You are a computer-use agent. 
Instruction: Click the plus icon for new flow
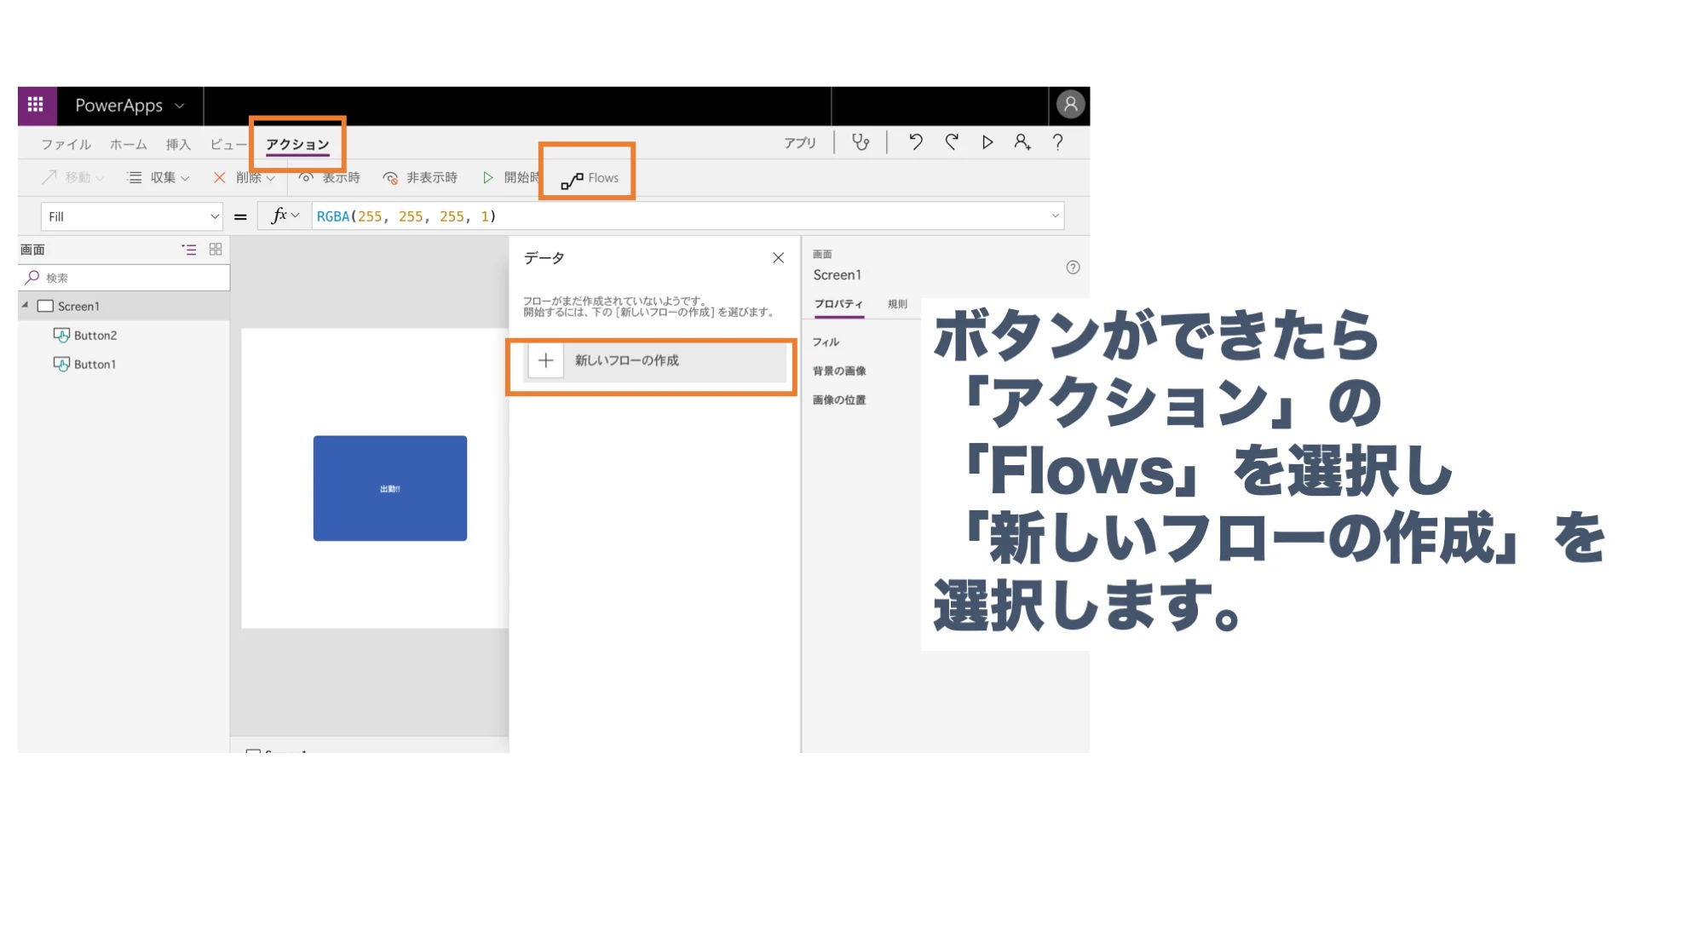pos(545,361)
